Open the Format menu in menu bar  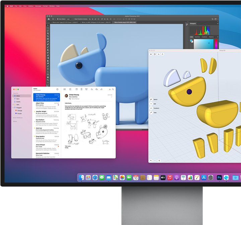coord(45,6)
